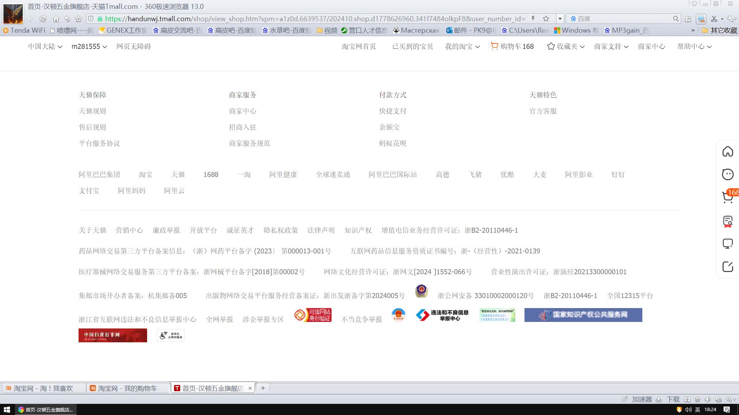Click the search magnifier icon in Baidu box

click(x=675, y=18)
